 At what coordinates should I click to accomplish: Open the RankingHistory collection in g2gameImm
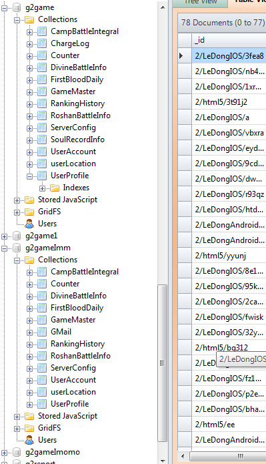coord(77,344)
